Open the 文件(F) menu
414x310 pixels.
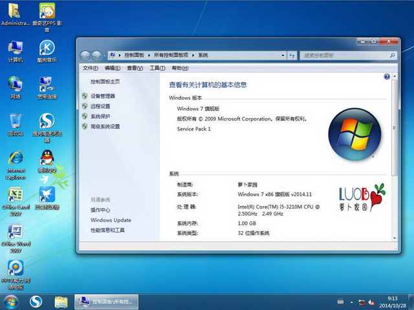(x=91, y=68)
